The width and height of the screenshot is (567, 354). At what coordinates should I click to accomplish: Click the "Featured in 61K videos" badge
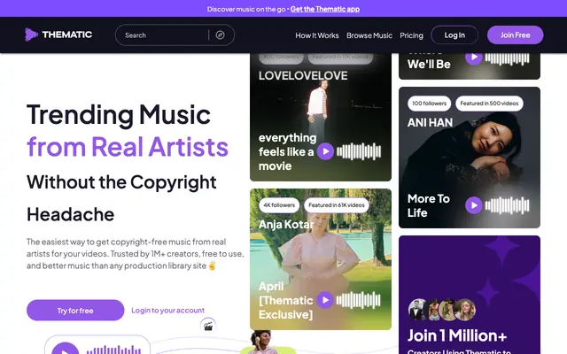point(337,205)
